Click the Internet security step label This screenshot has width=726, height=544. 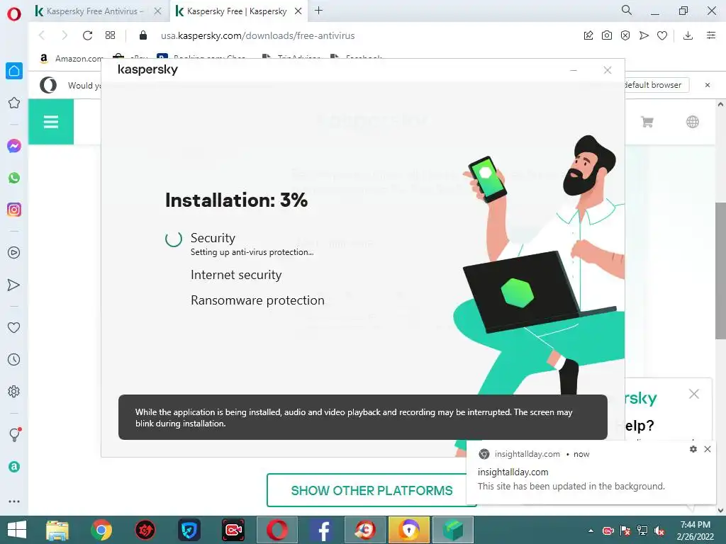pyautogui.click(x=236, y=275)
